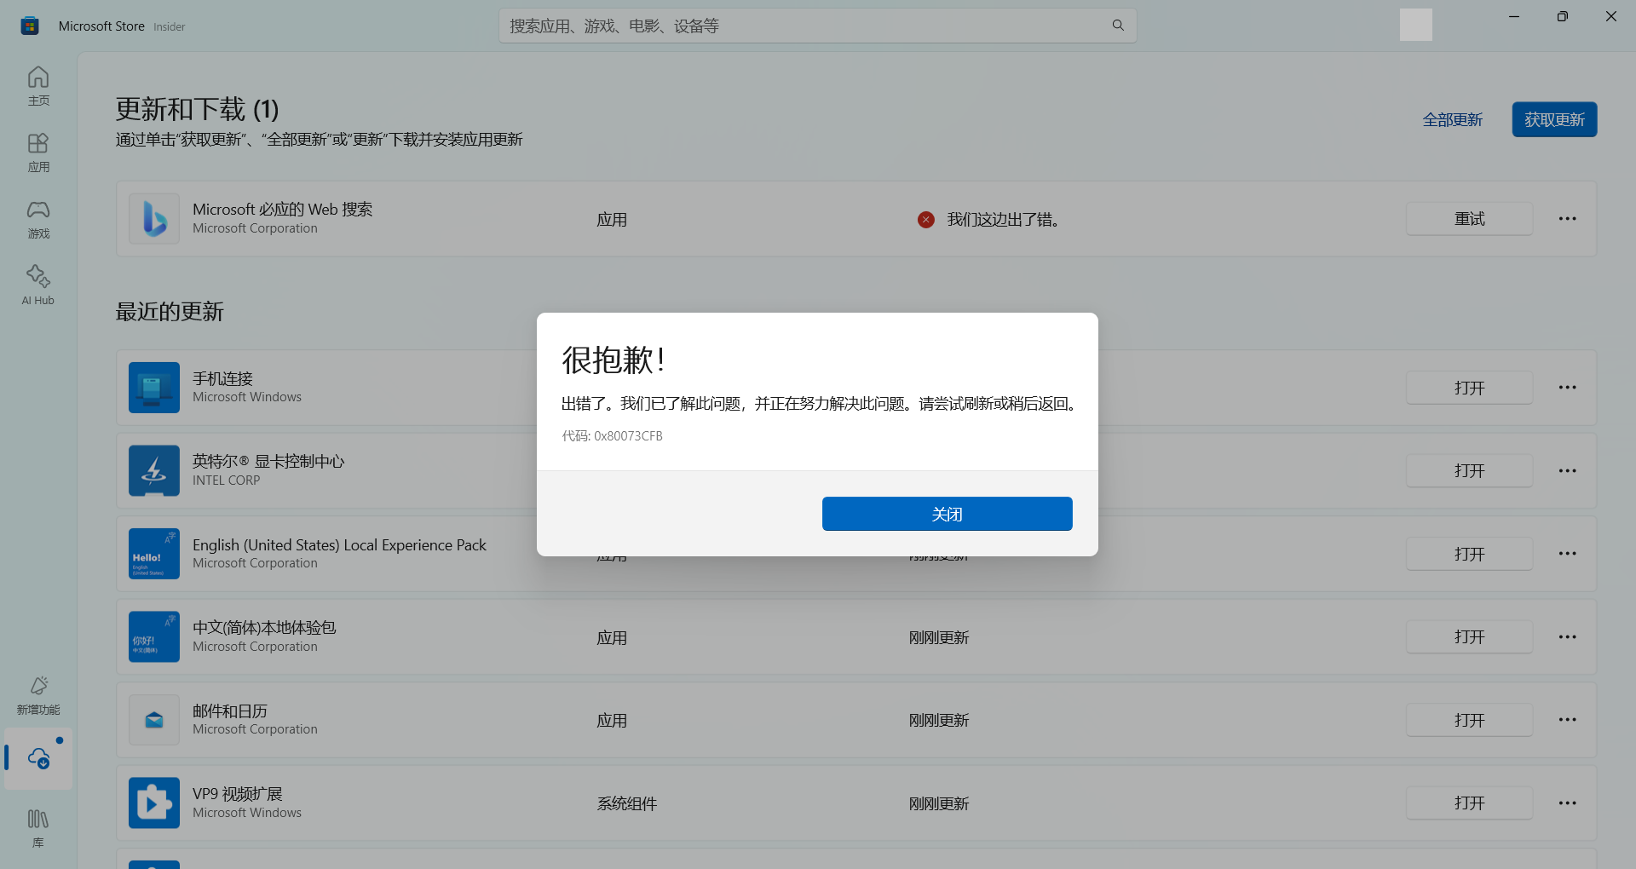This screenshot has width=1636, height=869.
Task: Click the 我们这边出了错 status text
Action: (1003, 220)
